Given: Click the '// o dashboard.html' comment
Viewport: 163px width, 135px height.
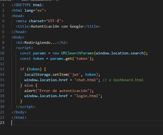Looking at the screenshot, I should point(123,80).
